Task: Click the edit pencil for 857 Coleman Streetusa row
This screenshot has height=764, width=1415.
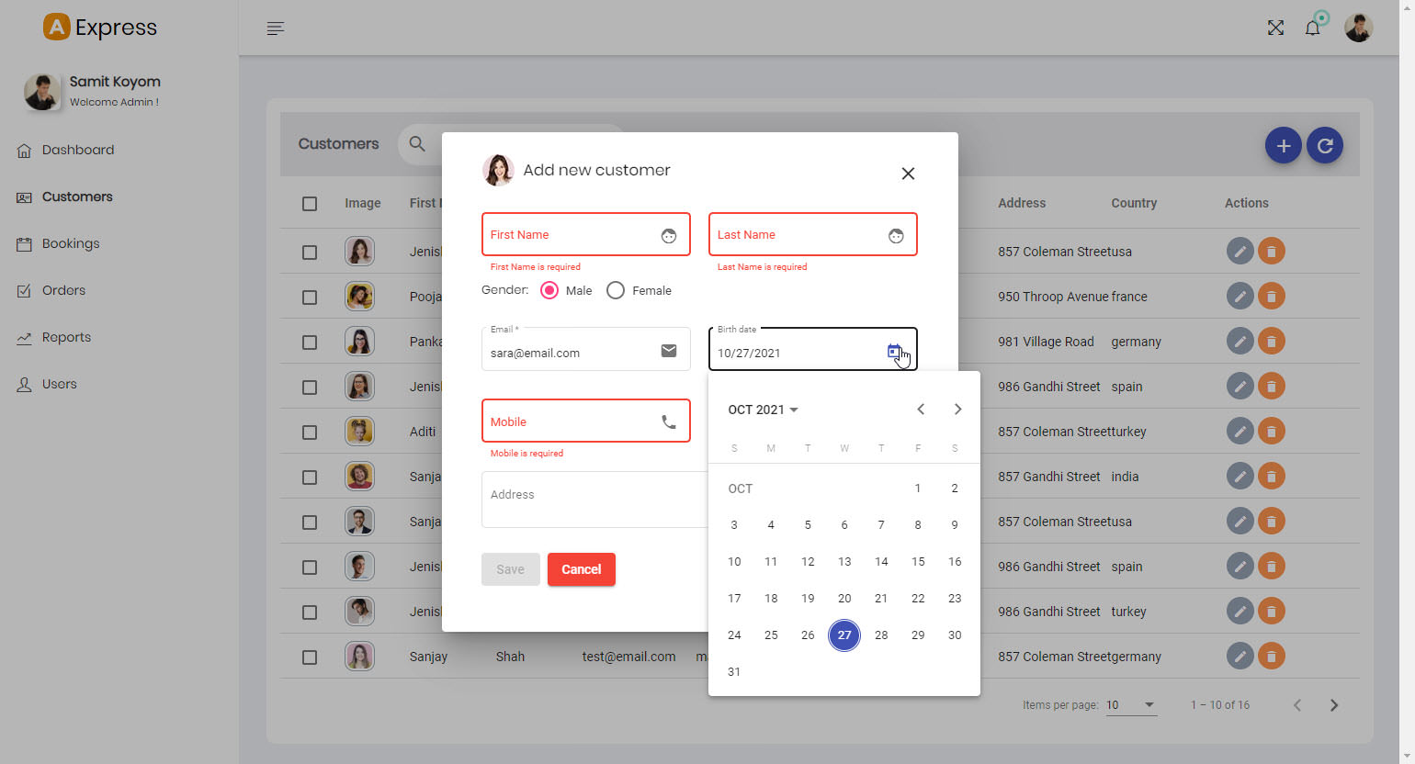Action: [x=1240, y=252]
